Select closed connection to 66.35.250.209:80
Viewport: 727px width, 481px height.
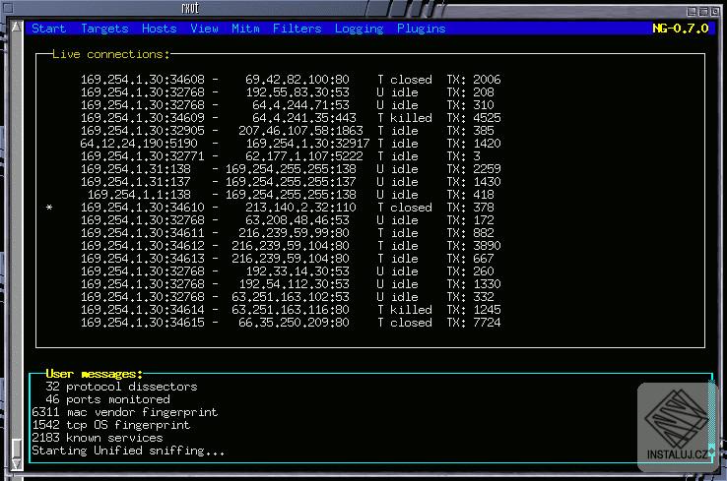click(291, 323)
